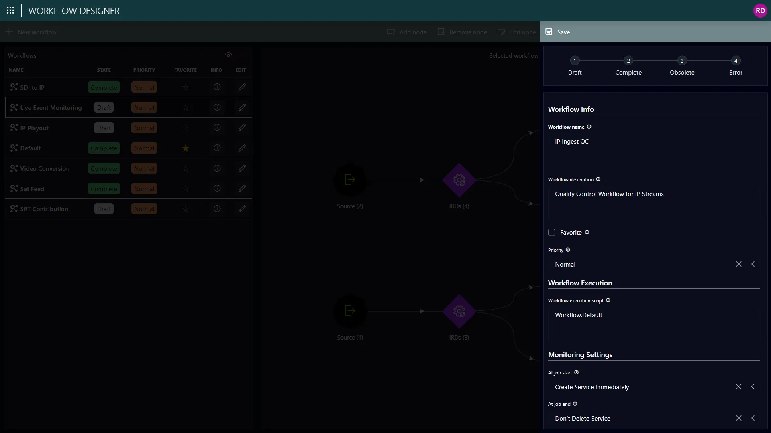This screenshot has width=771, height=433.
Task: Open the app launcher grid icon
Action: 10,11
